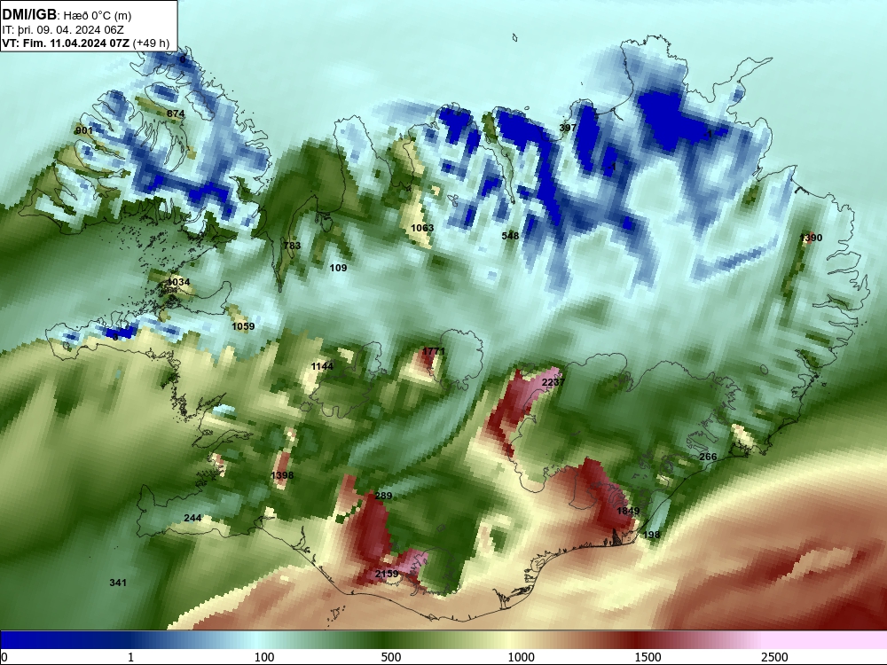Screen dimensions: 887x665
Task: Click the 901 value in the Westfjords
Action: tap(83, 130)
